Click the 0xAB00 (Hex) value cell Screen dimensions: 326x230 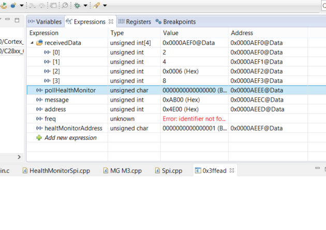coord(181,100)
